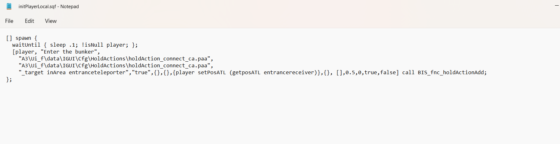Open the File menu
Viewport: 560px width, 144px height.
pos(9,21)
